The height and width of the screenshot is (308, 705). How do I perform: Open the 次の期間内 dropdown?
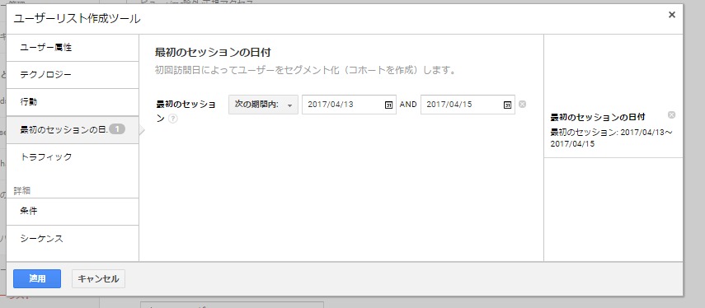click(x=263, y=105)
